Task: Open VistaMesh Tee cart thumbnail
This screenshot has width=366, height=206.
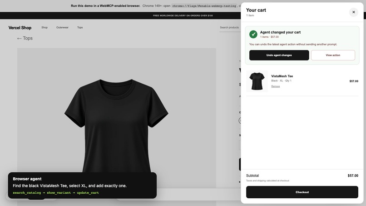Action: (x=257, y=81)
